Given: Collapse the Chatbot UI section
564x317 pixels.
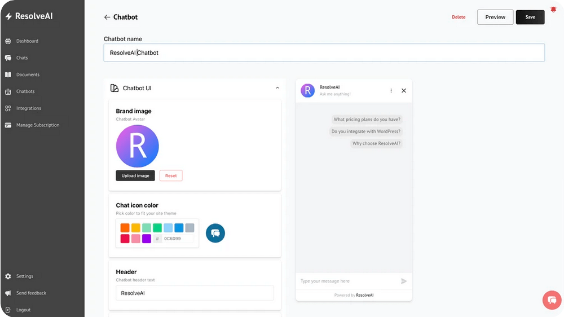Looking at the screenshot, I should (277, 88).
